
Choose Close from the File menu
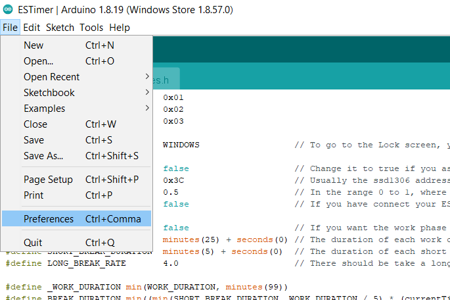(76, 124)
